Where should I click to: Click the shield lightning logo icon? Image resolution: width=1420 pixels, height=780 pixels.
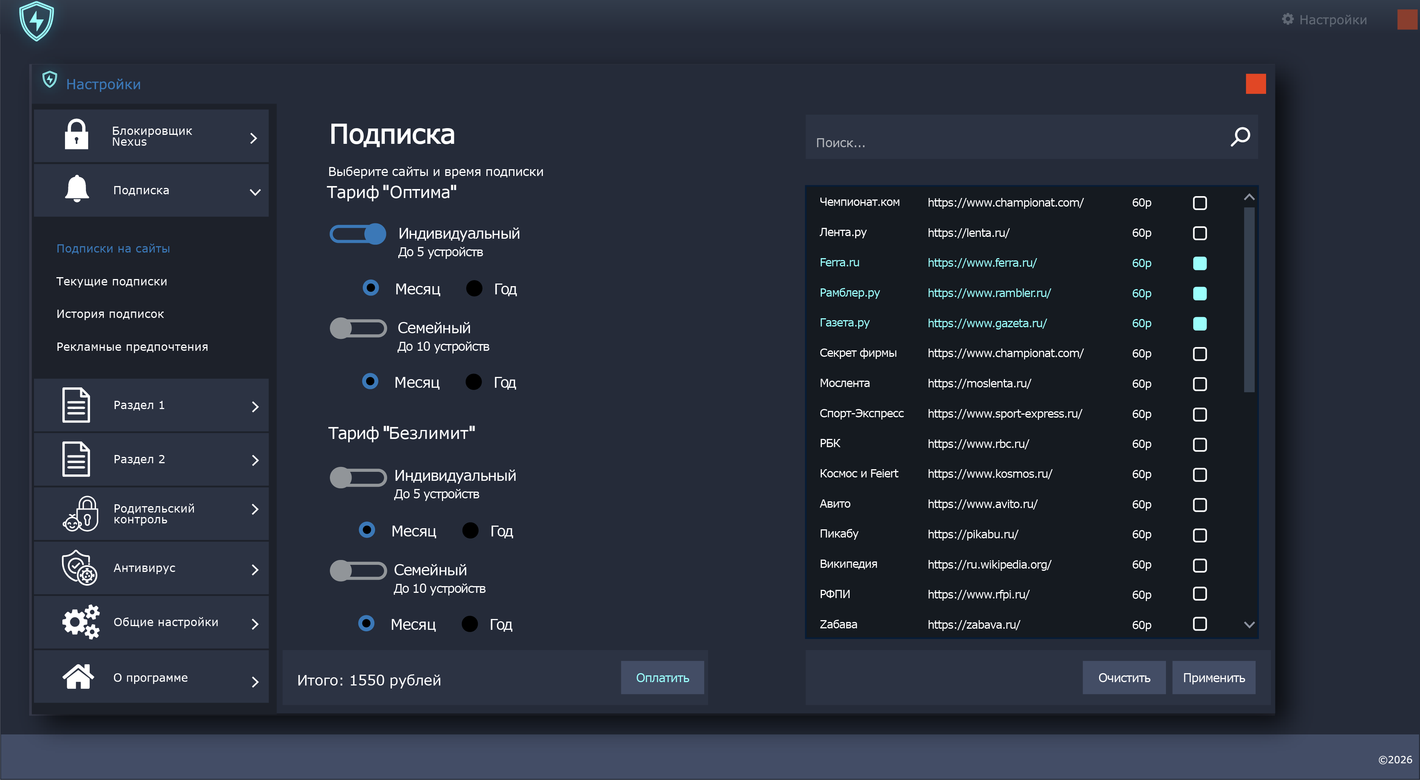click(x=36, y=21)
